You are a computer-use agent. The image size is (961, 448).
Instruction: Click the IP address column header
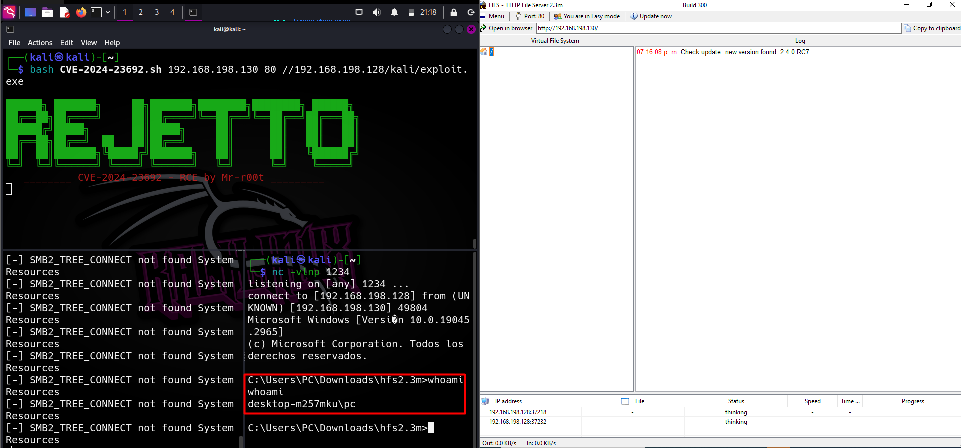coord(508,401)
